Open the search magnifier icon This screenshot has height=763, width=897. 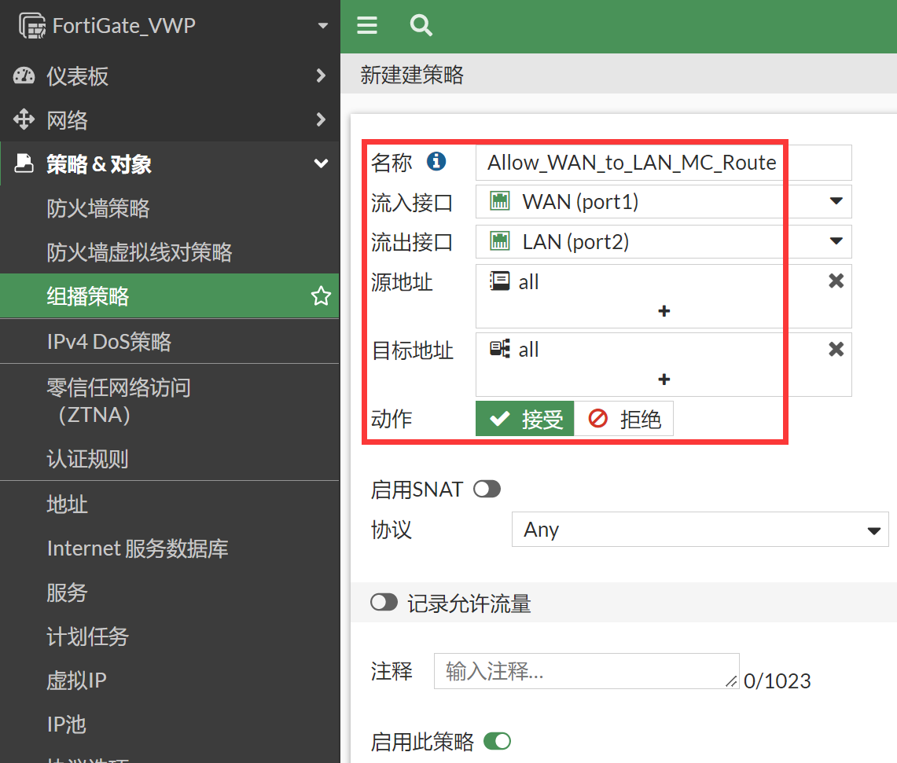tap(421, 26)
